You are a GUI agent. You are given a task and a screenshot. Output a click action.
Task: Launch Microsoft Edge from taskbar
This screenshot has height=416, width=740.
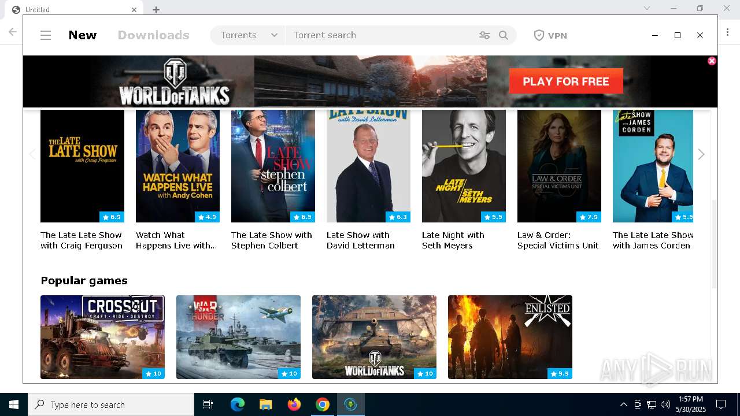[x=238, y=404]
